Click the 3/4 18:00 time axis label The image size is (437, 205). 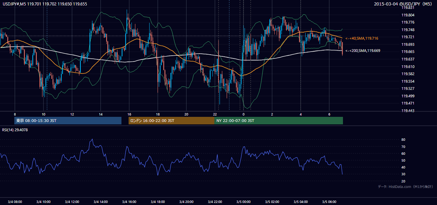click(158, 202)
